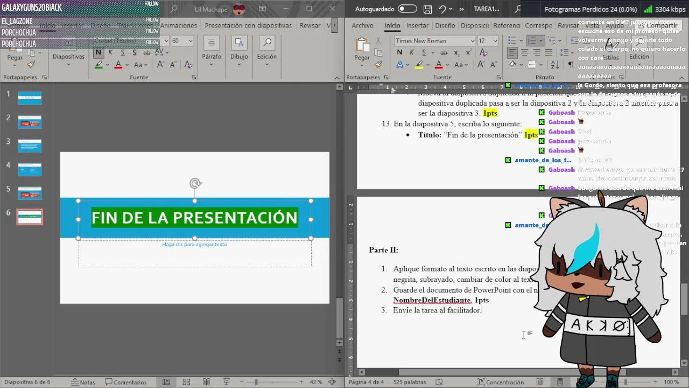Screen dimensions: 689x388
Task: Switch to Slide Sorter view
Action: (x=186, y=382)
